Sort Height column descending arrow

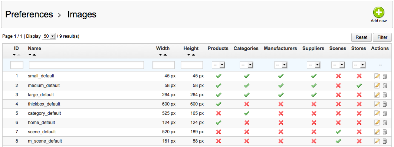pos(189,55)
